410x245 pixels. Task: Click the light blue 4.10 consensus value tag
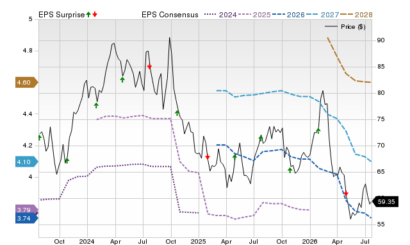27,162
